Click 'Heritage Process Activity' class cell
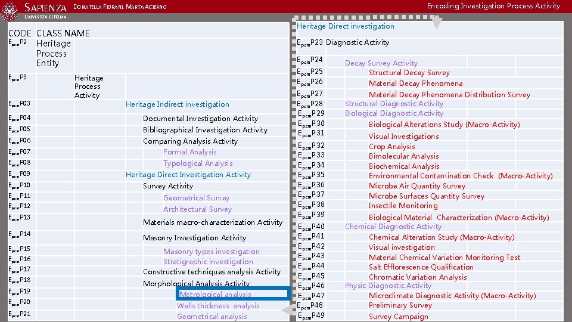This screenshot has height=322, width=572. pos(89,86)
